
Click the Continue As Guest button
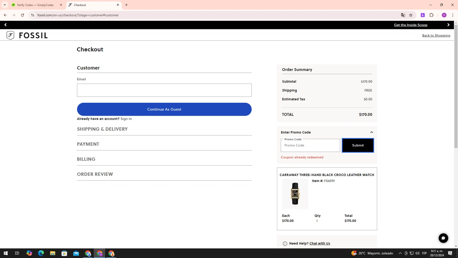tap(164, 109)
